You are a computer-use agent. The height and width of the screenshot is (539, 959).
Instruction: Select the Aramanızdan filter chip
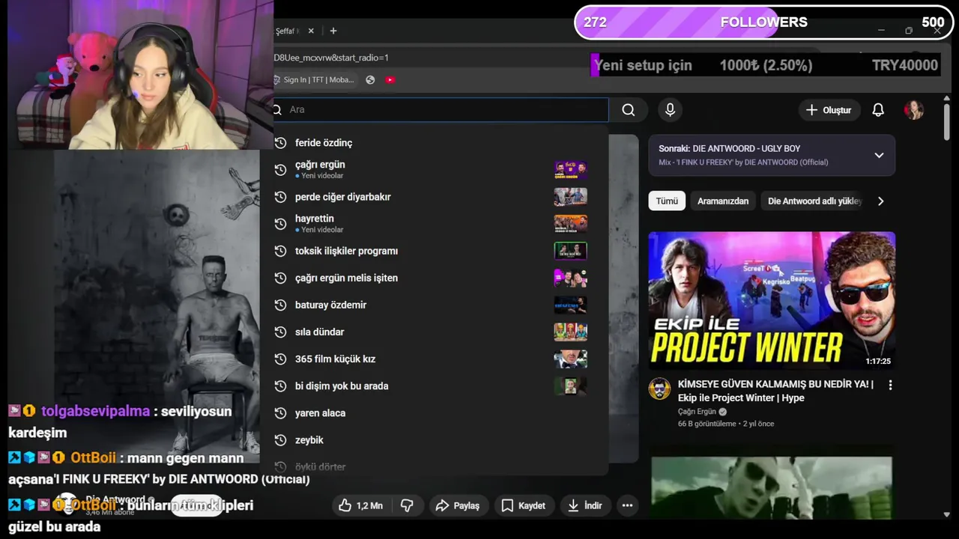[723, 201]
